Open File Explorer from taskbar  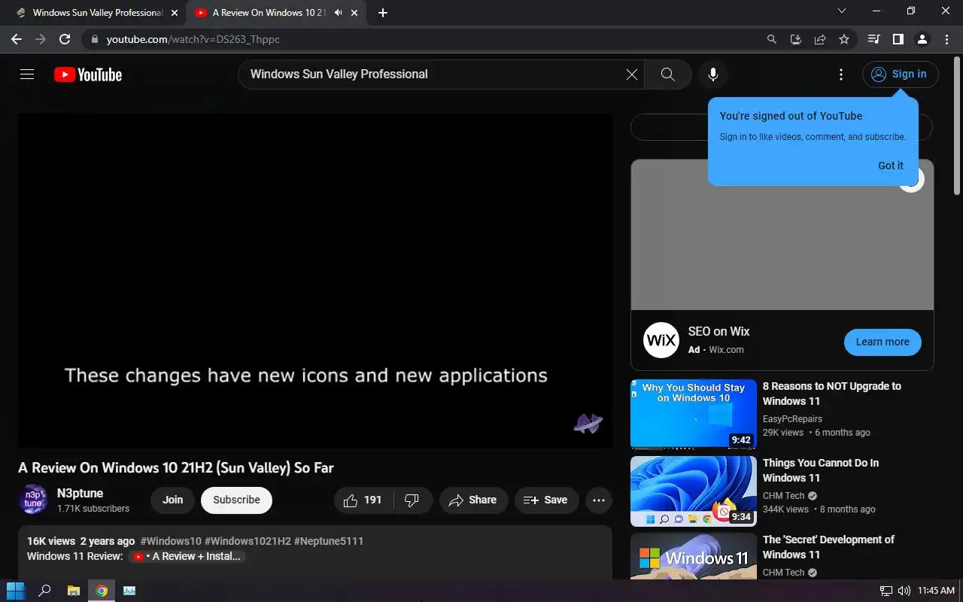tap(73, 591)
